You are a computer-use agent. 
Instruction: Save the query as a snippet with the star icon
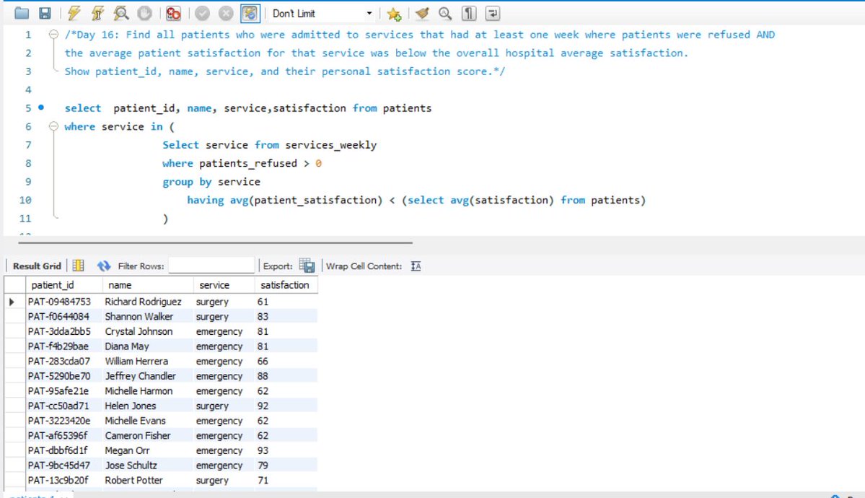[394, 13]
